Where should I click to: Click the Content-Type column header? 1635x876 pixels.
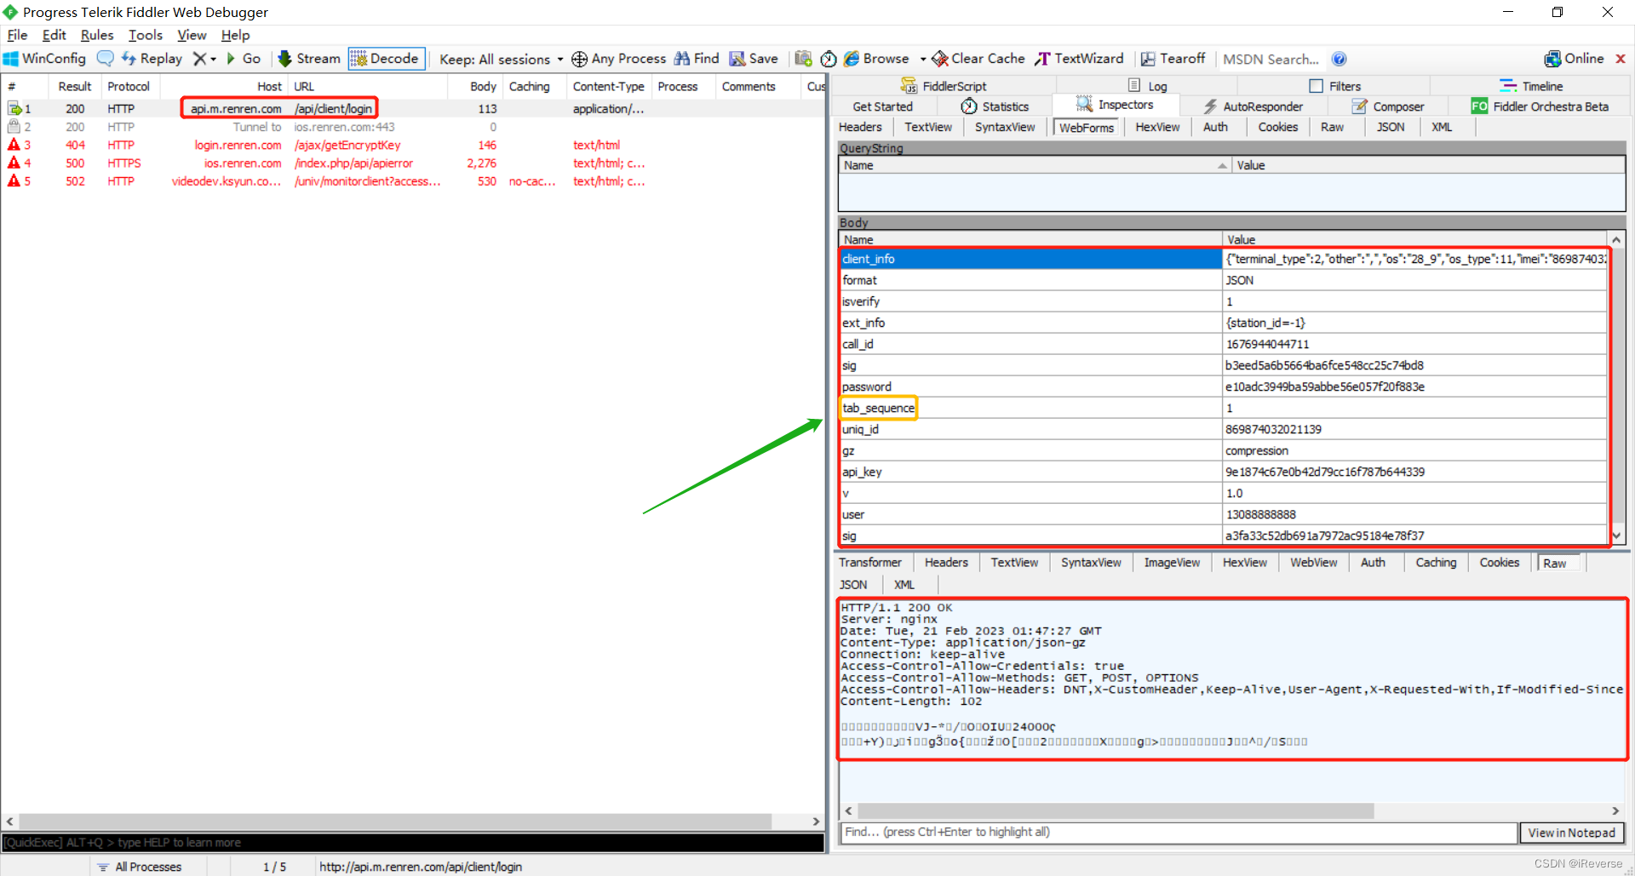pos(609,87)
